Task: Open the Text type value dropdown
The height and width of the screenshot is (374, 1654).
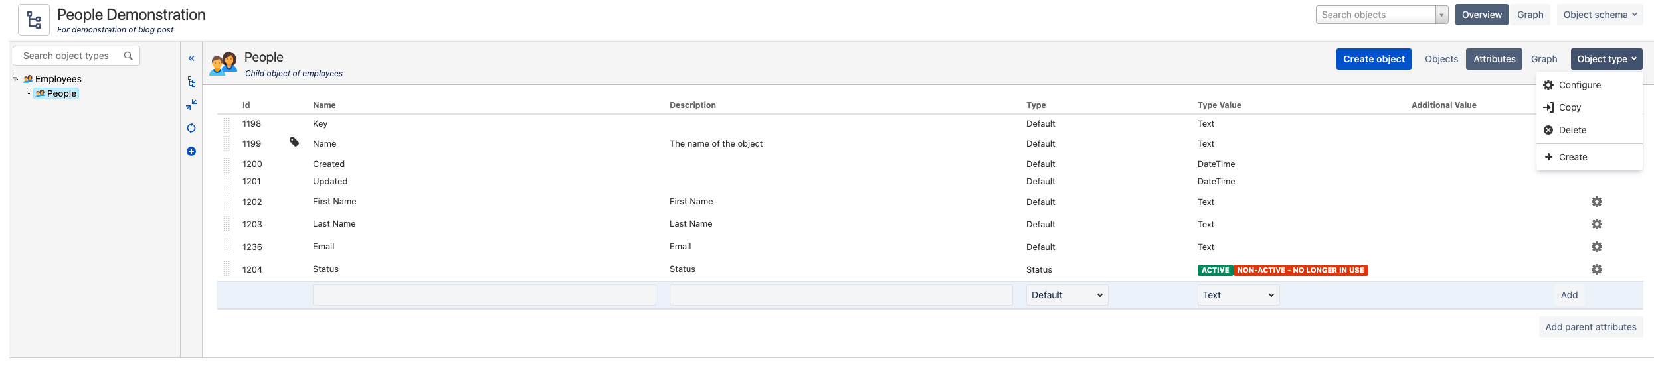Action: [x=1238, y=295]
